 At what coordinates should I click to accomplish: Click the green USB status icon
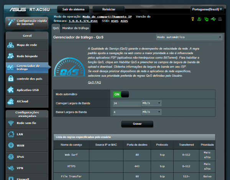coord(213,19)
